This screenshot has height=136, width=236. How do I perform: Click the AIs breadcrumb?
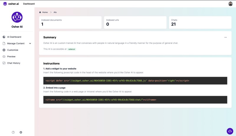point(55,12)
